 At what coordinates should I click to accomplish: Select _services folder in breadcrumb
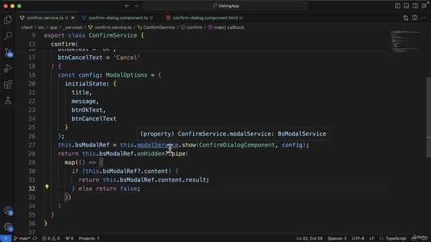[73, 28]
